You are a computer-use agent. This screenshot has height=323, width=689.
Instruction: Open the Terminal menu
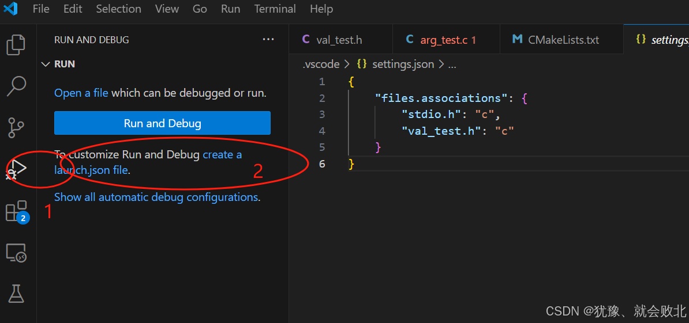[x=275, y=9]
